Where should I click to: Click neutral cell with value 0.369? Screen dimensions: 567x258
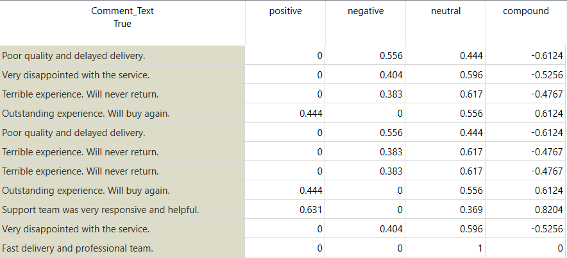(x=471, y=210)
